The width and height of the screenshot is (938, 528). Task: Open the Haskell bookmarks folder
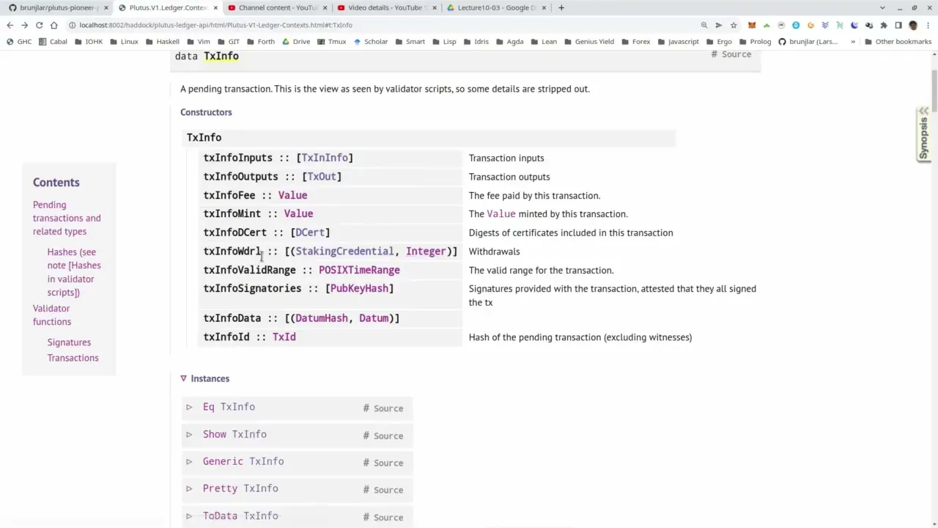coord(161,42)
